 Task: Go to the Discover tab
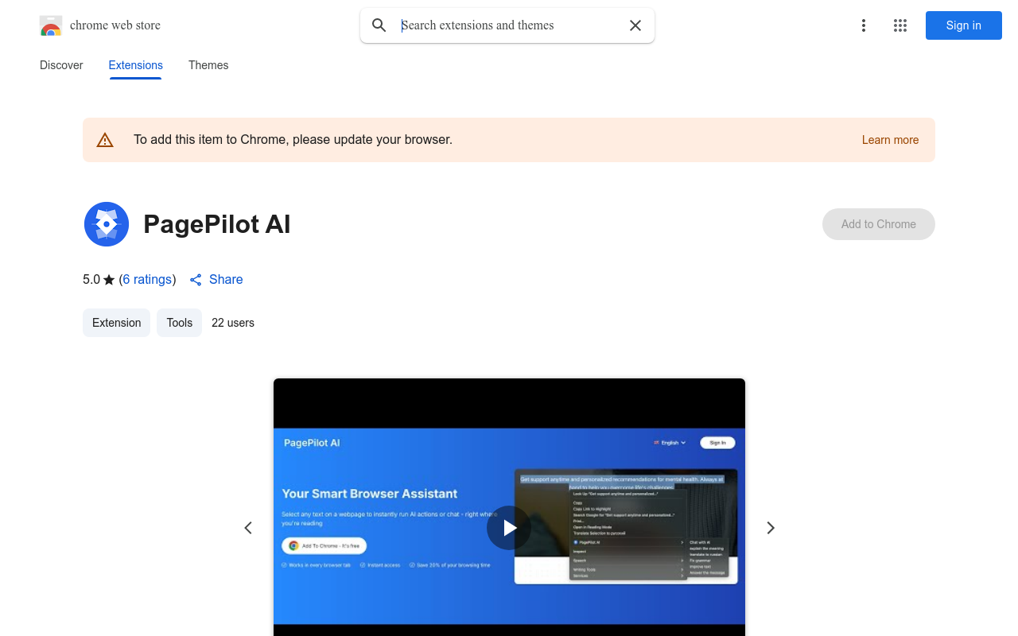[x=61, y=65]
